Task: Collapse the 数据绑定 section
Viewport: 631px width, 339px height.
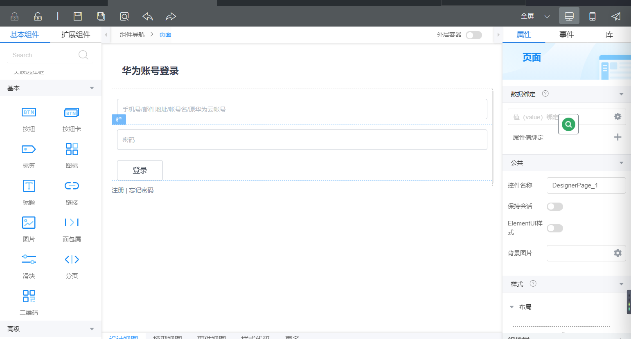Action: click(x=621, y=94)
